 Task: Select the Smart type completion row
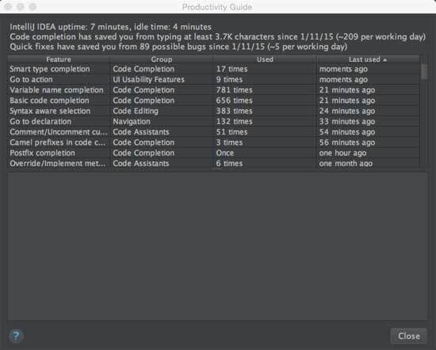213,69
